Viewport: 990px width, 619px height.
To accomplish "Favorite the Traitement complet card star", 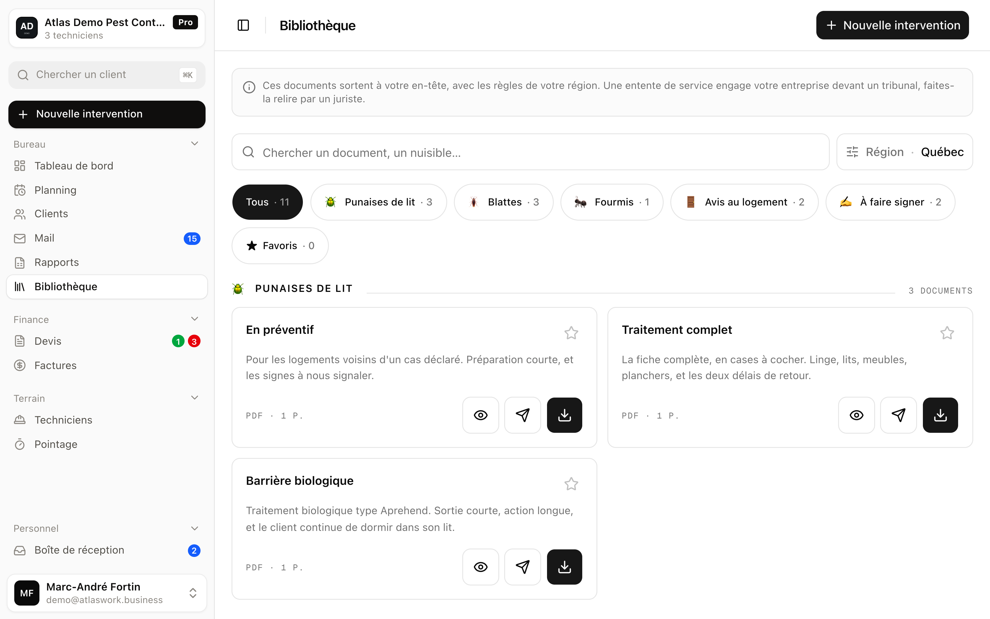I will pyautogui.click(x=947, y=333).
